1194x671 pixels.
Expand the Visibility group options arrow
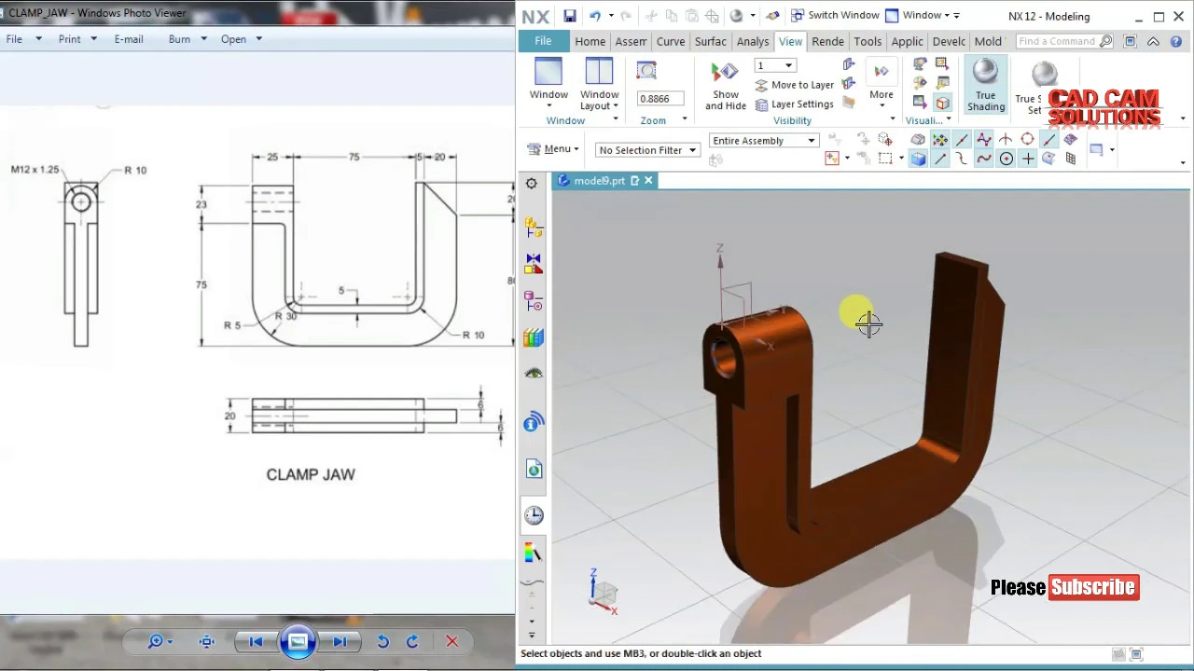[893, 119]
